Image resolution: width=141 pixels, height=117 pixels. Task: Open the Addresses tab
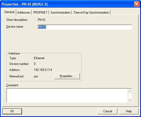[24, 13]
